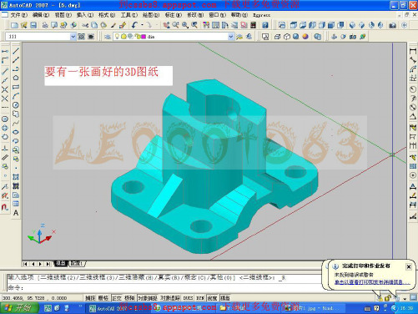
Task: Open the Layer Properties Manager icon
Action: click(108, 37)
